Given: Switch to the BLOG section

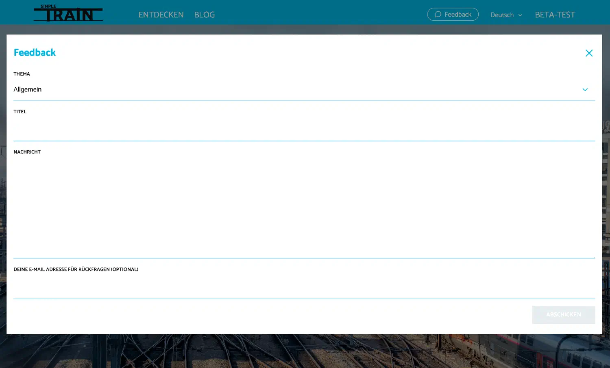Looking at the screenshot, I should tap(204, 15).
